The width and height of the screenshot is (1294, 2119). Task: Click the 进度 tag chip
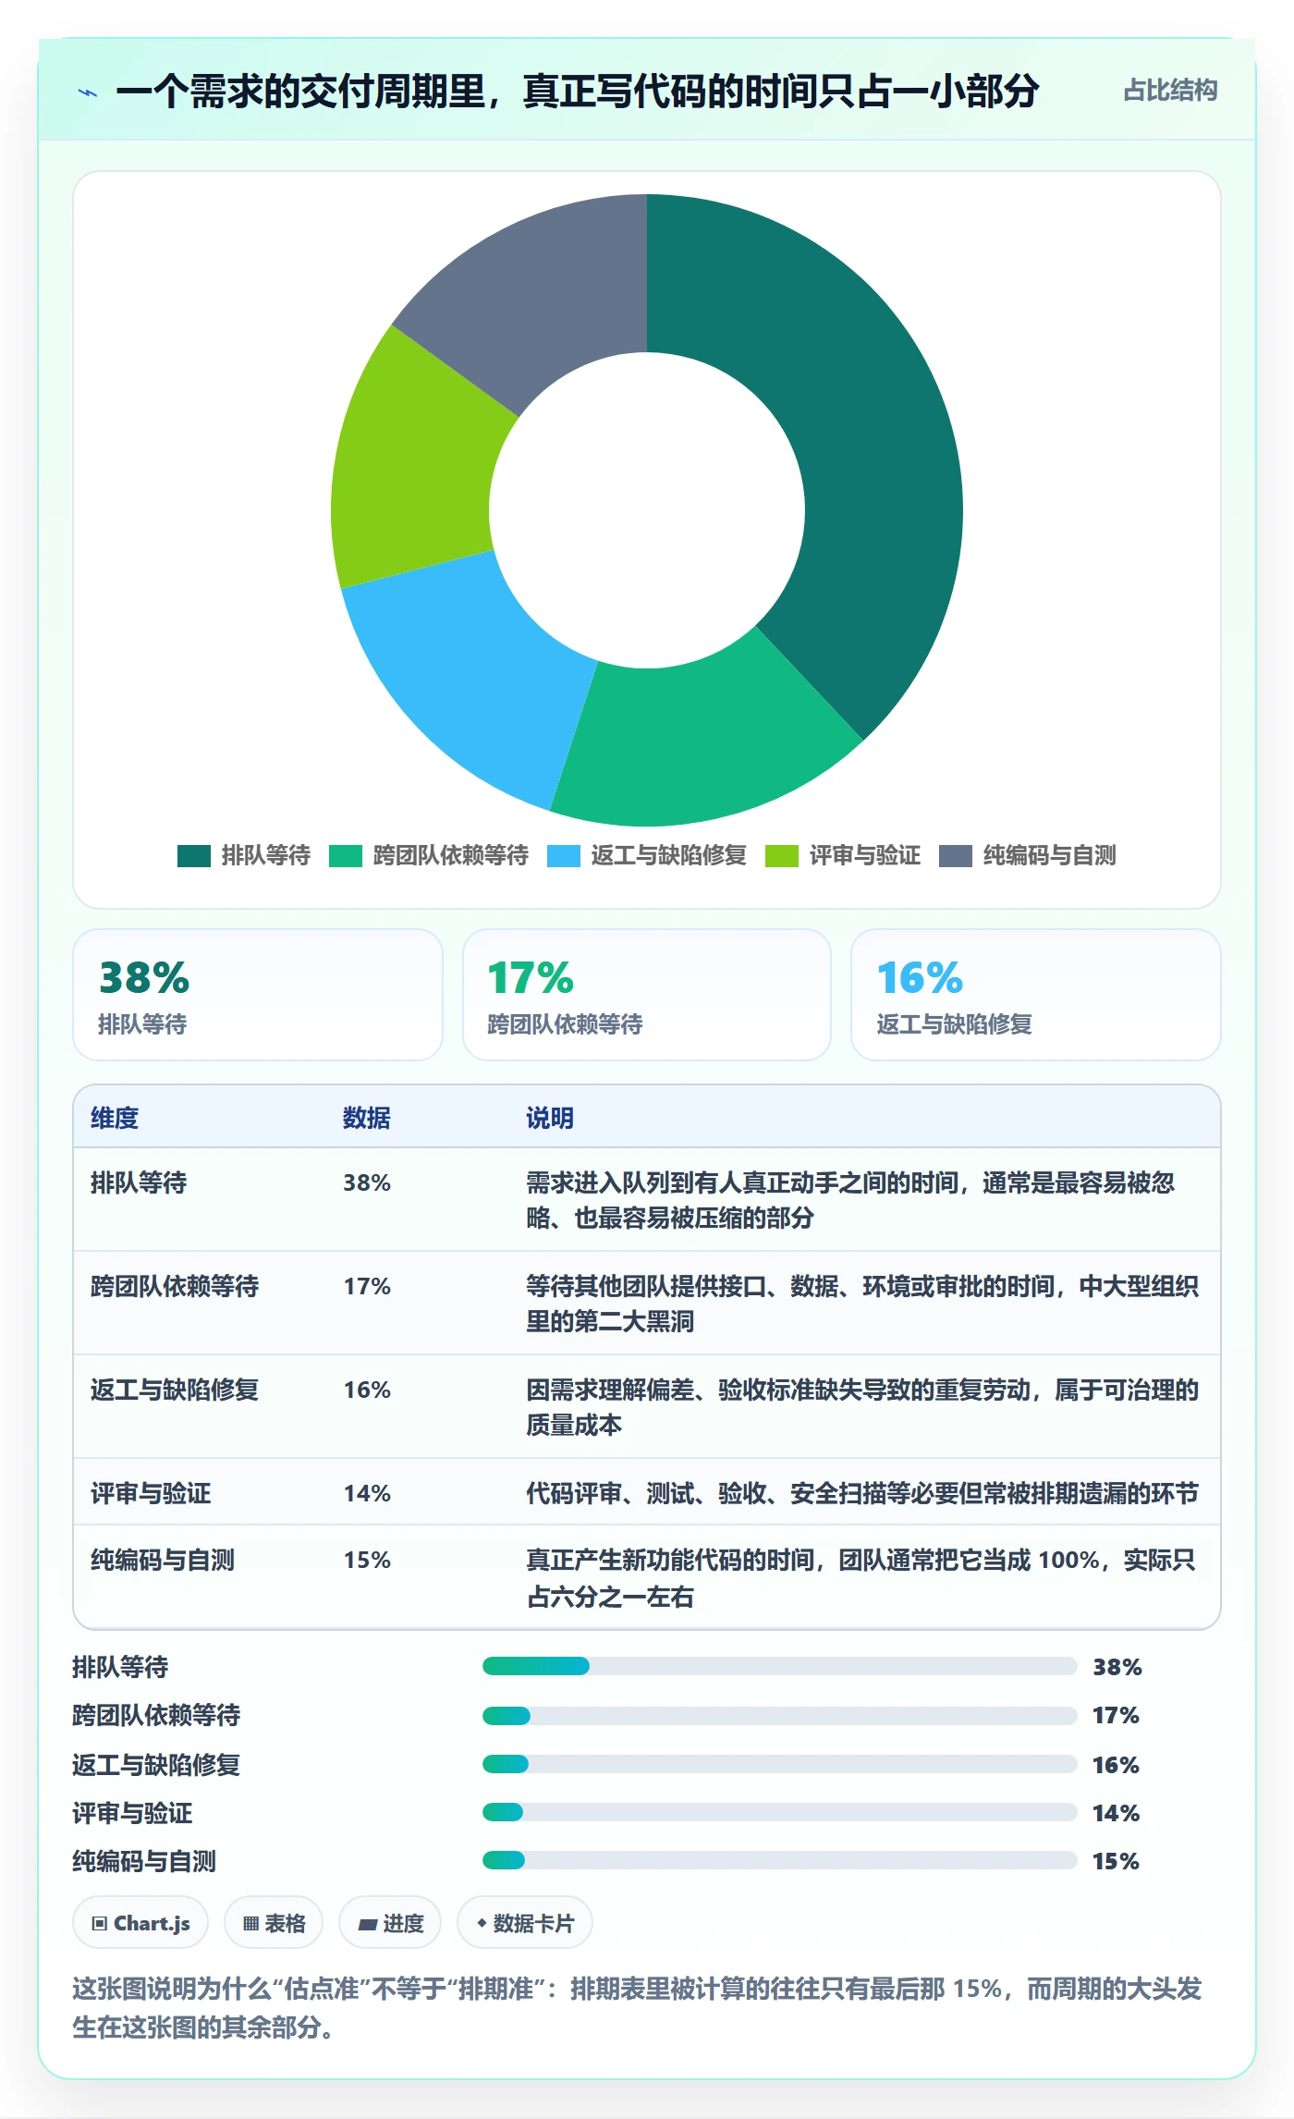390,1923
